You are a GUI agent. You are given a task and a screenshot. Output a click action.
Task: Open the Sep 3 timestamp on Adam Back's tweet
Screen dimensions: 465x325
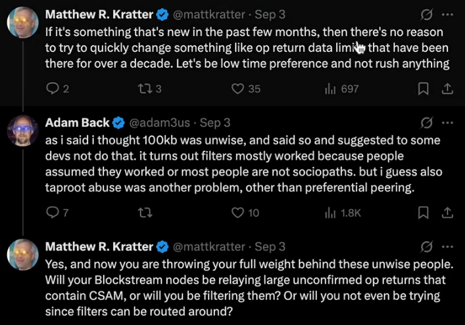[214, 123]
